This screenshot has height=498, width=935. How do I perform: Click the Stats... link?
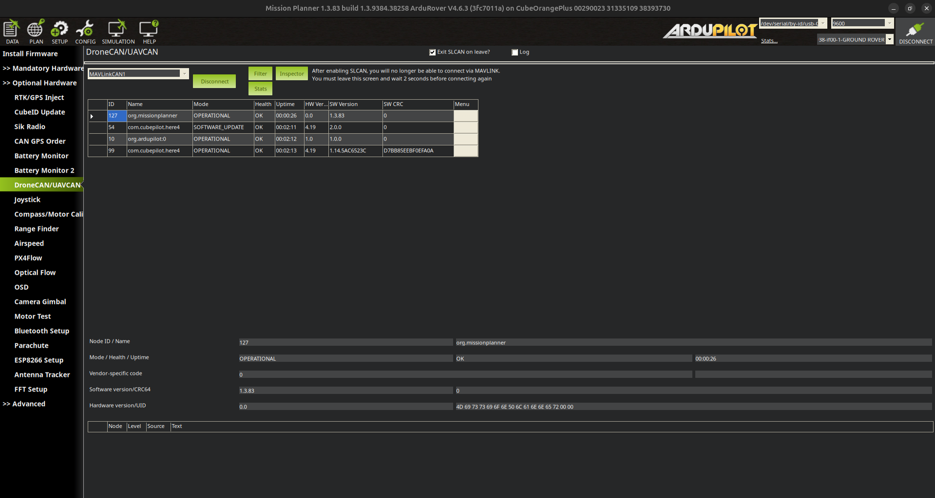(769, 41)
